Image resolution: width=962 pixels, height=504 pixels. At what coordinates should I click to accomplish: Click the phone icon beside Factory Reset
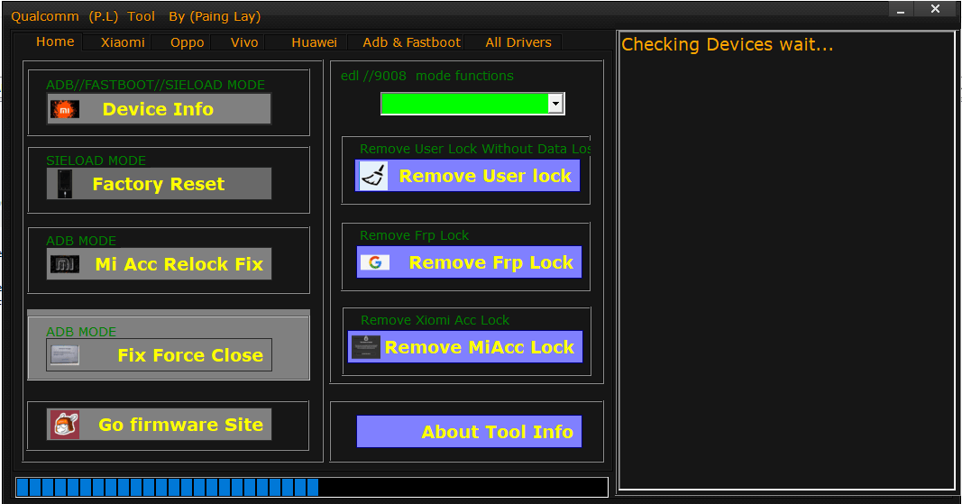click(64, 184)
